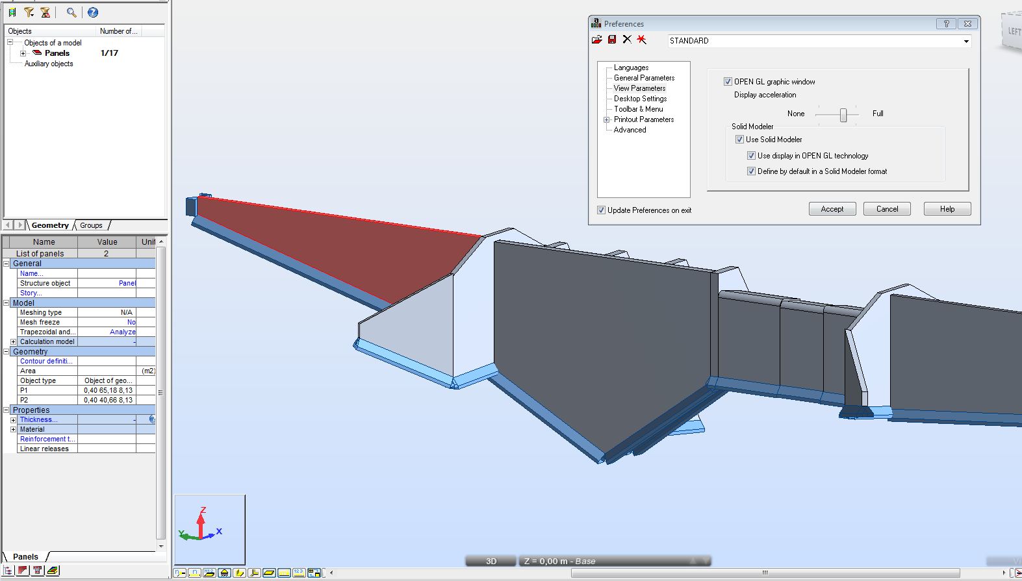The height and width of the screenshot is (581, 1022).
Task: Click the view layout switch icon
Action: coord(314,573)
